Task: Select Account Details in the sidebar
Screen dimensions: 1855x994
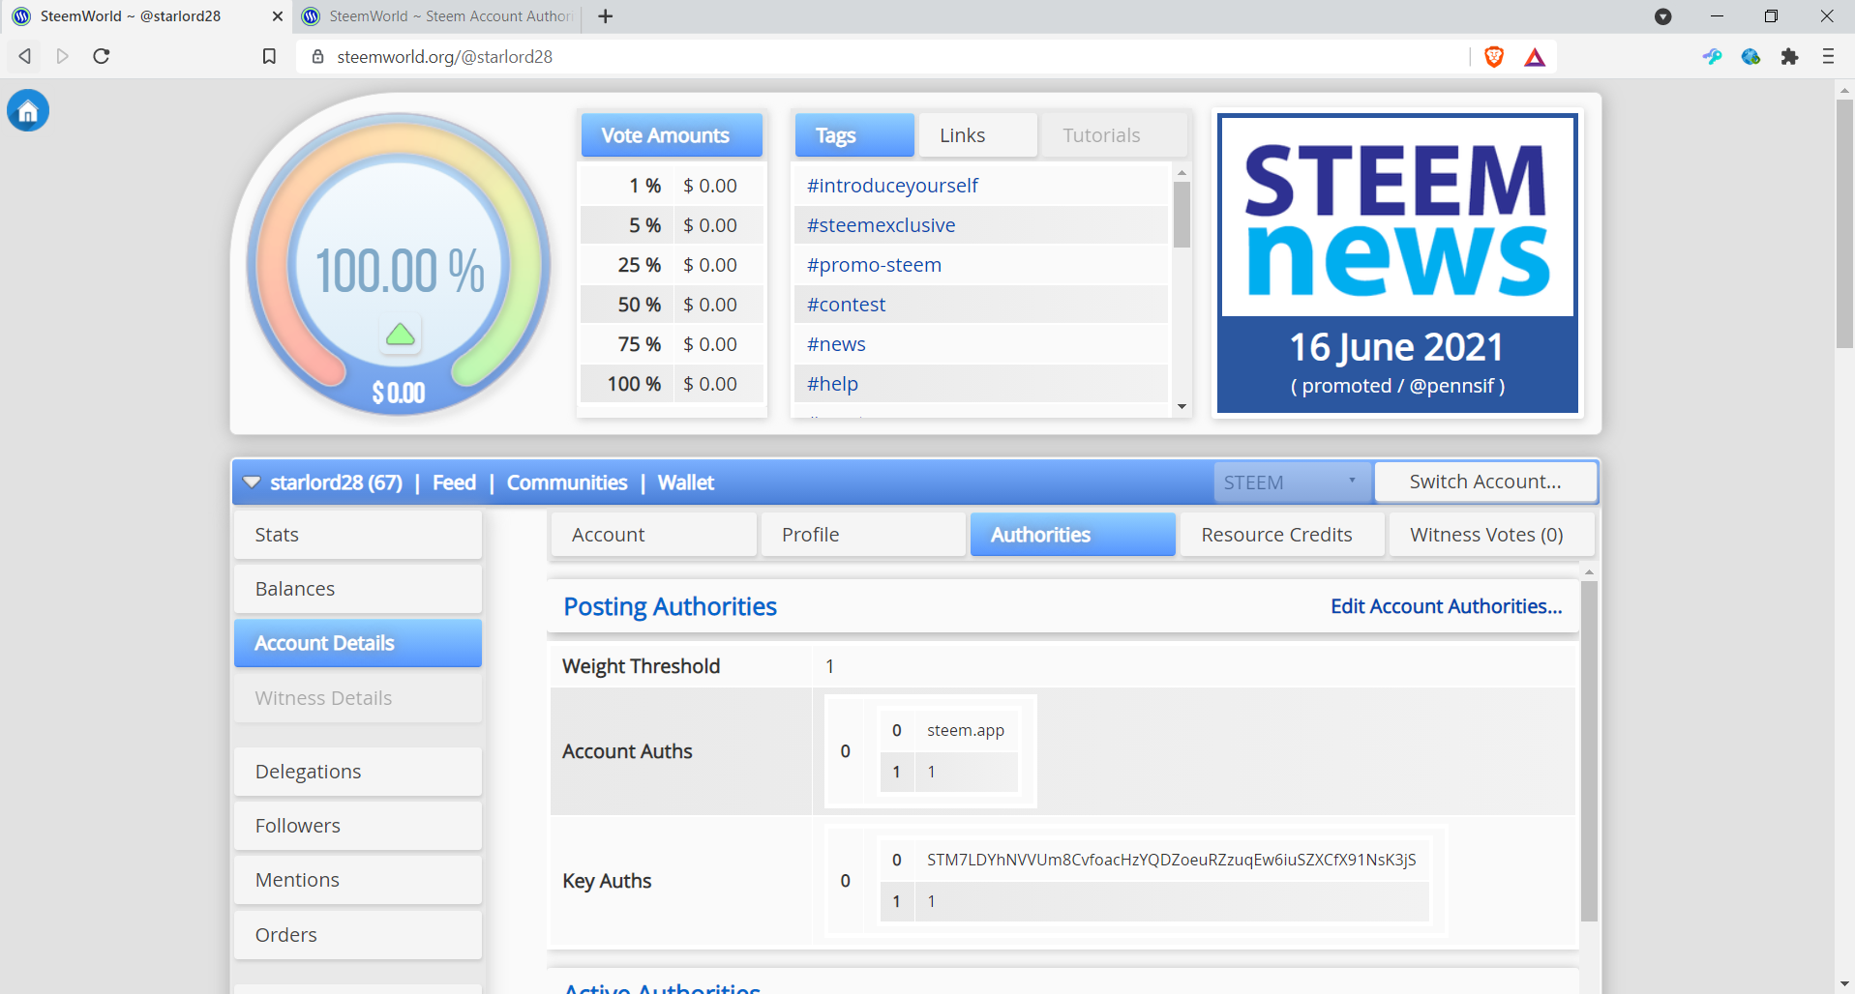Action: click(358, 643)
